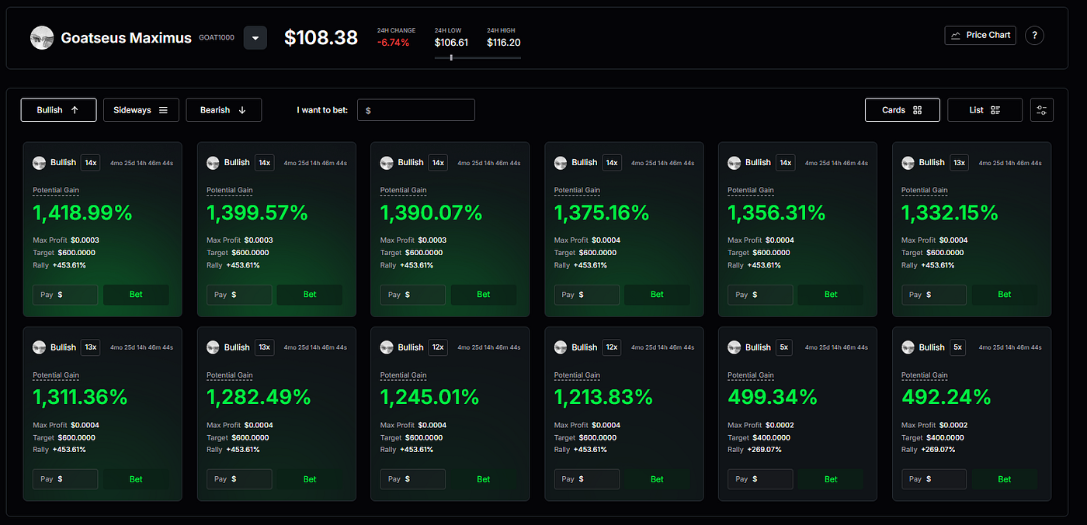Click Bet on the 1,213.83% card
The image size is (1087, 525).
click(658, 479)
